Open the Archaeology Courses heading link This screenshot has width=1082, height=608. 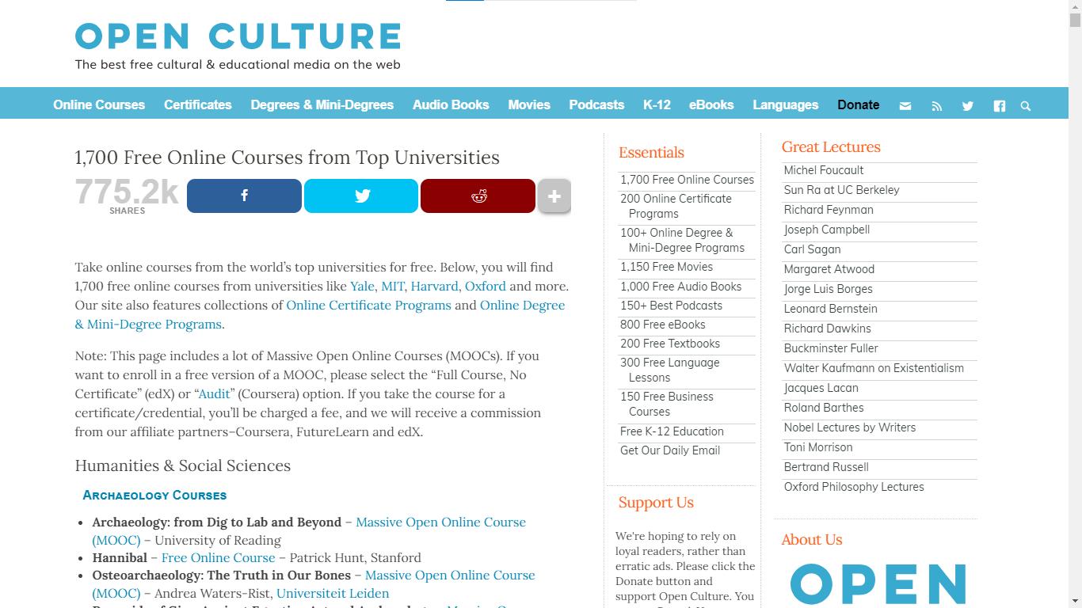click(154, 495)
